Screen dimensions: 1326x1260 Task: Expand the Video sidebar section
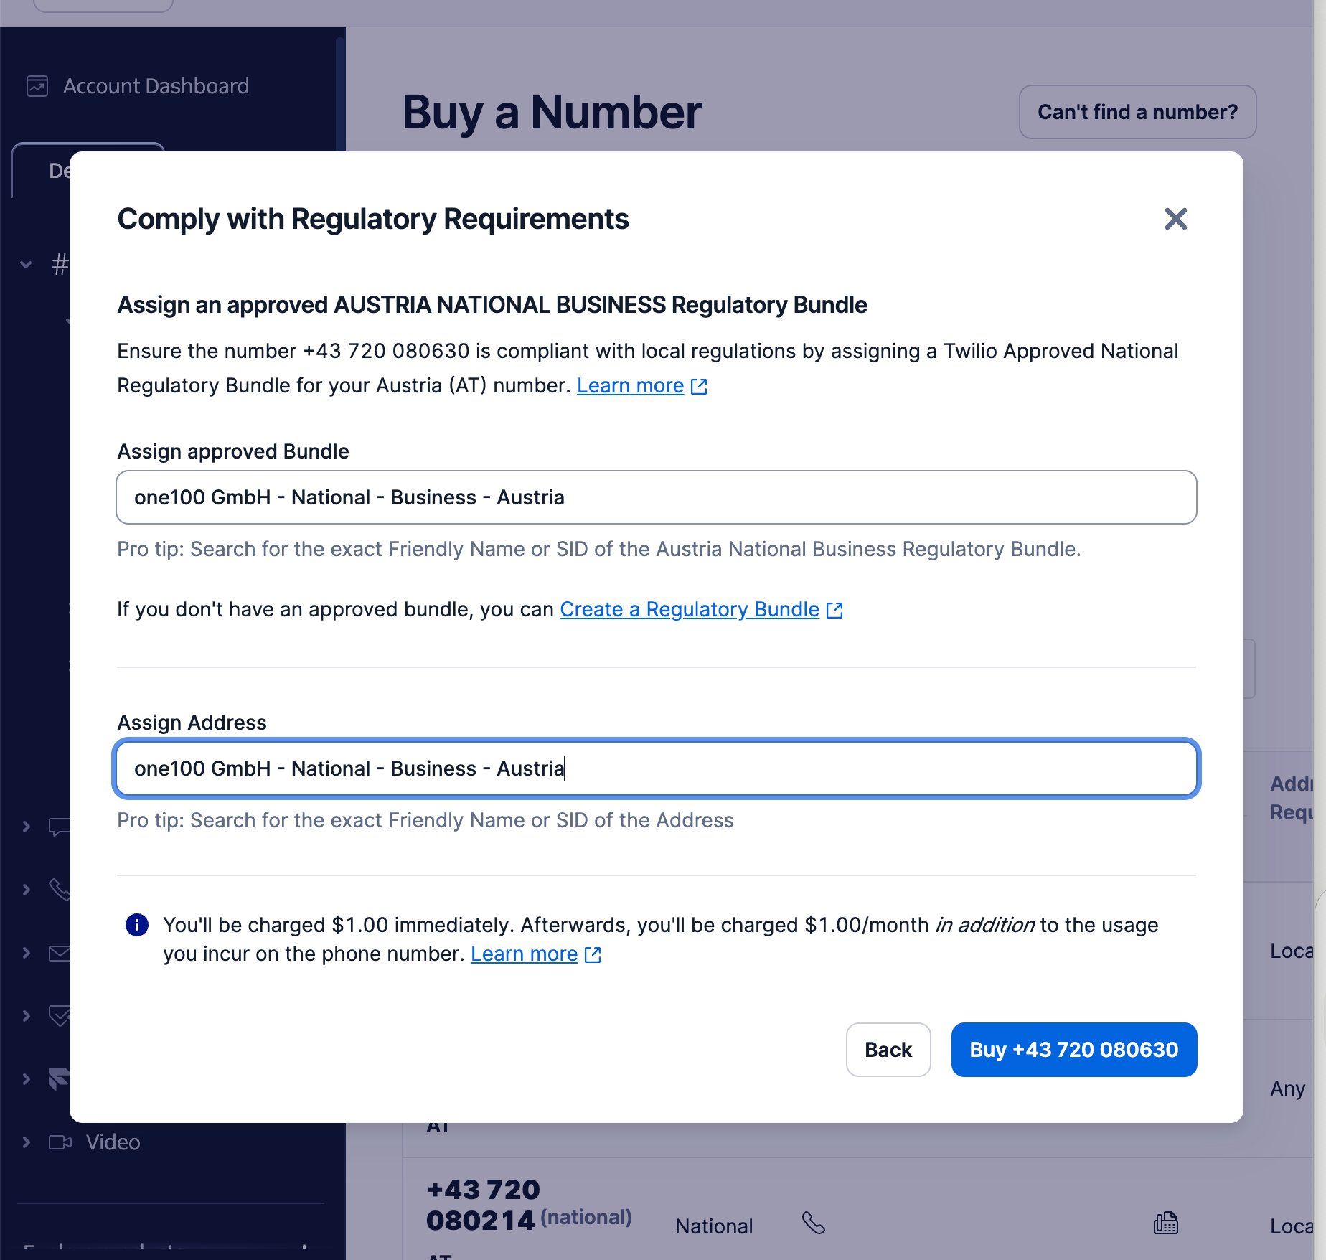pos(25,1142)
